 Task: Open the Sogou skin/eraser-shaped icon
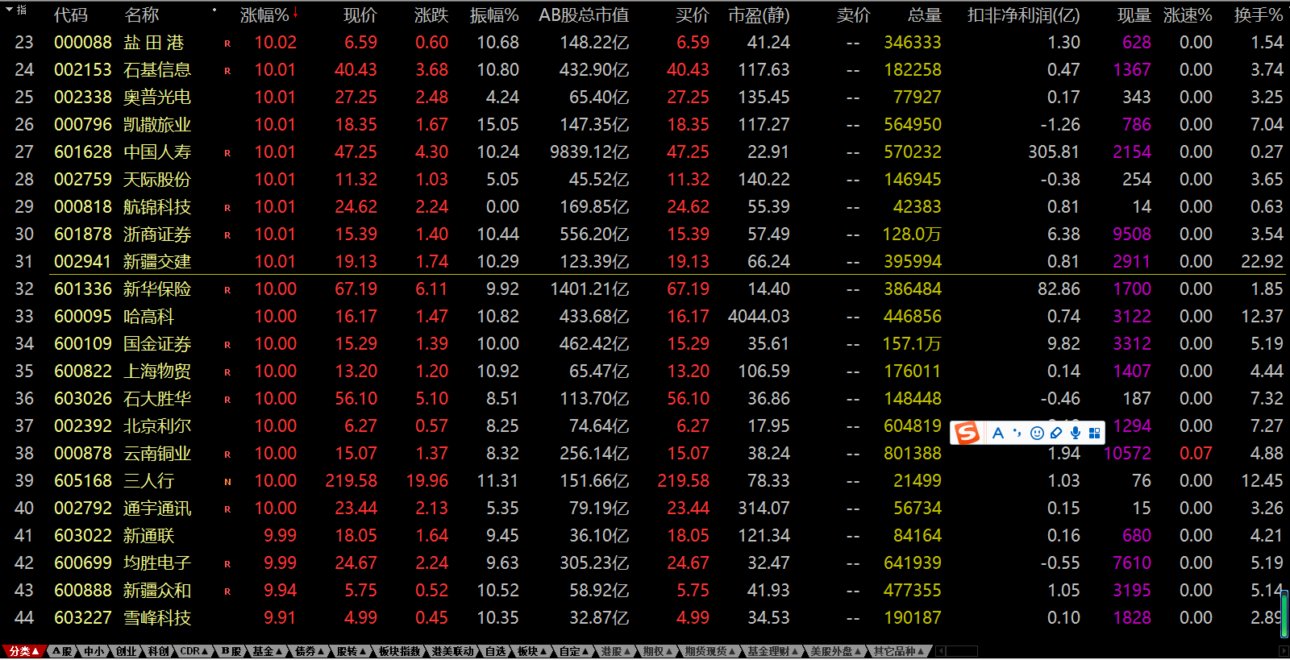click(1056, 433)
